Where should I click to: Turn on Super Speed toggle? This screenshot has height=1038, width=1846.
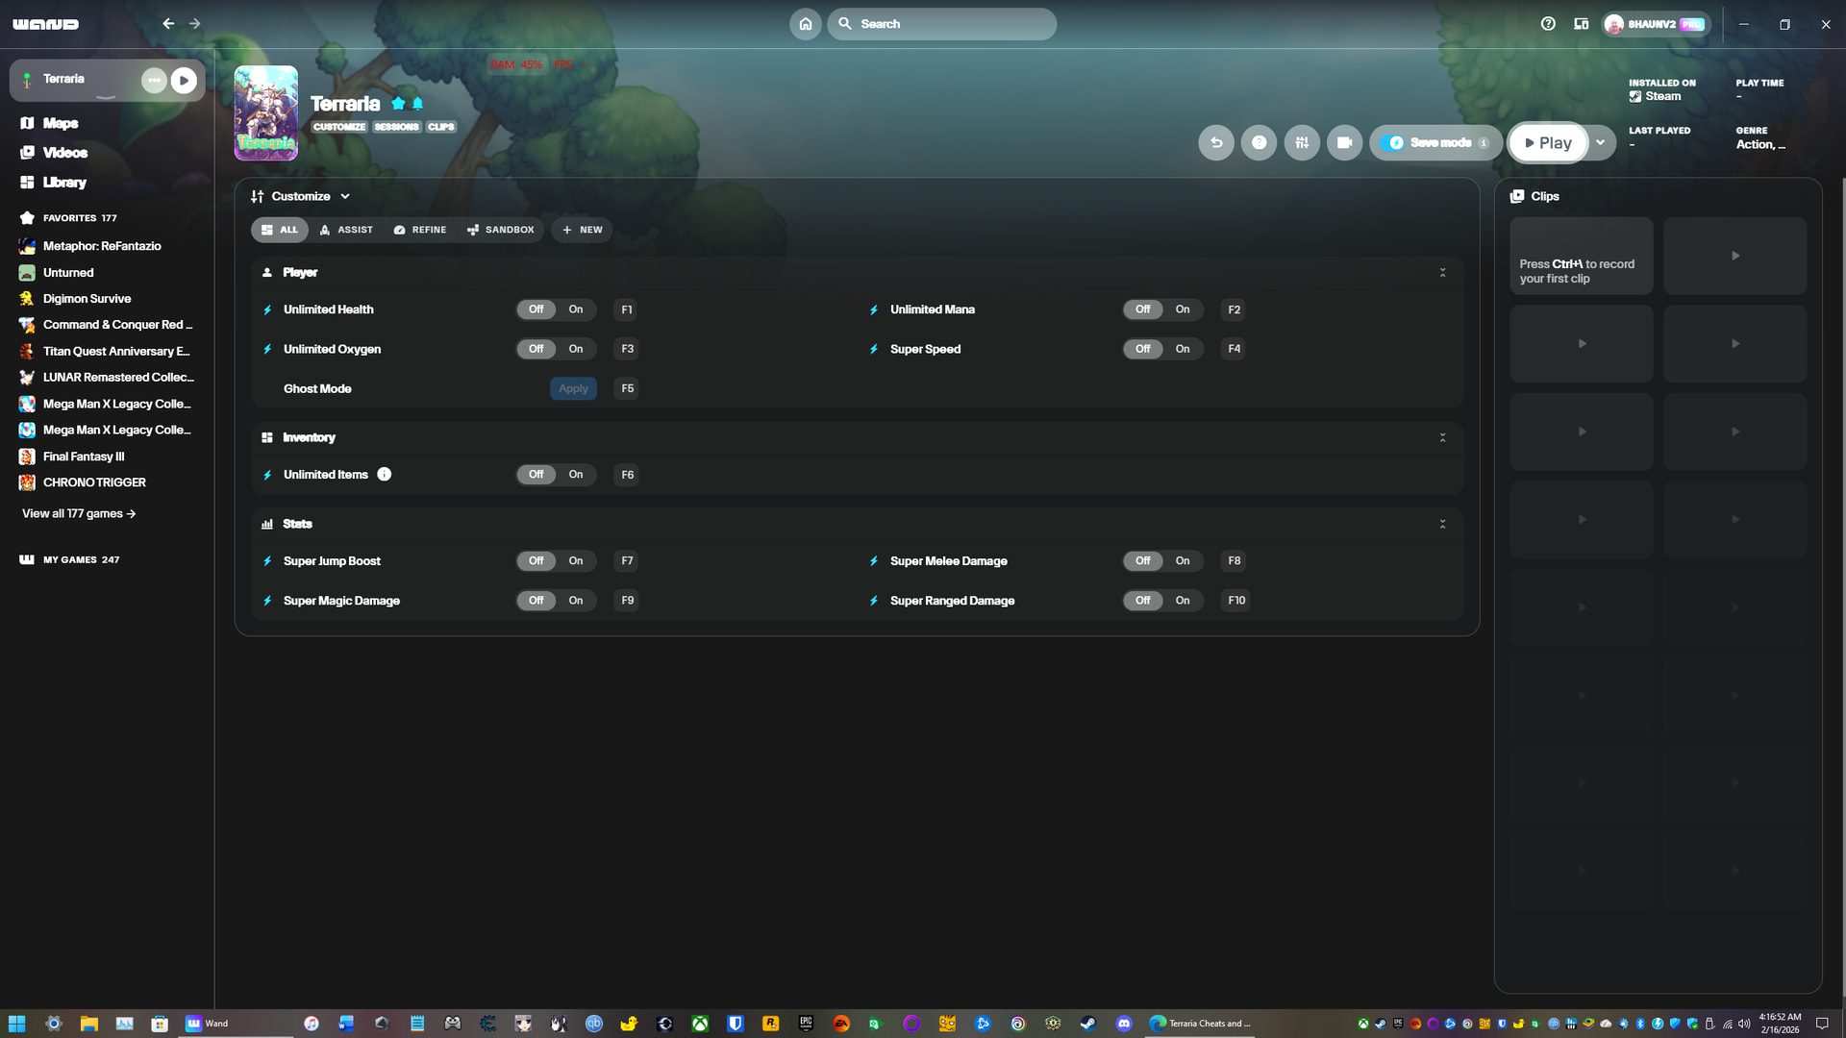1182,349
